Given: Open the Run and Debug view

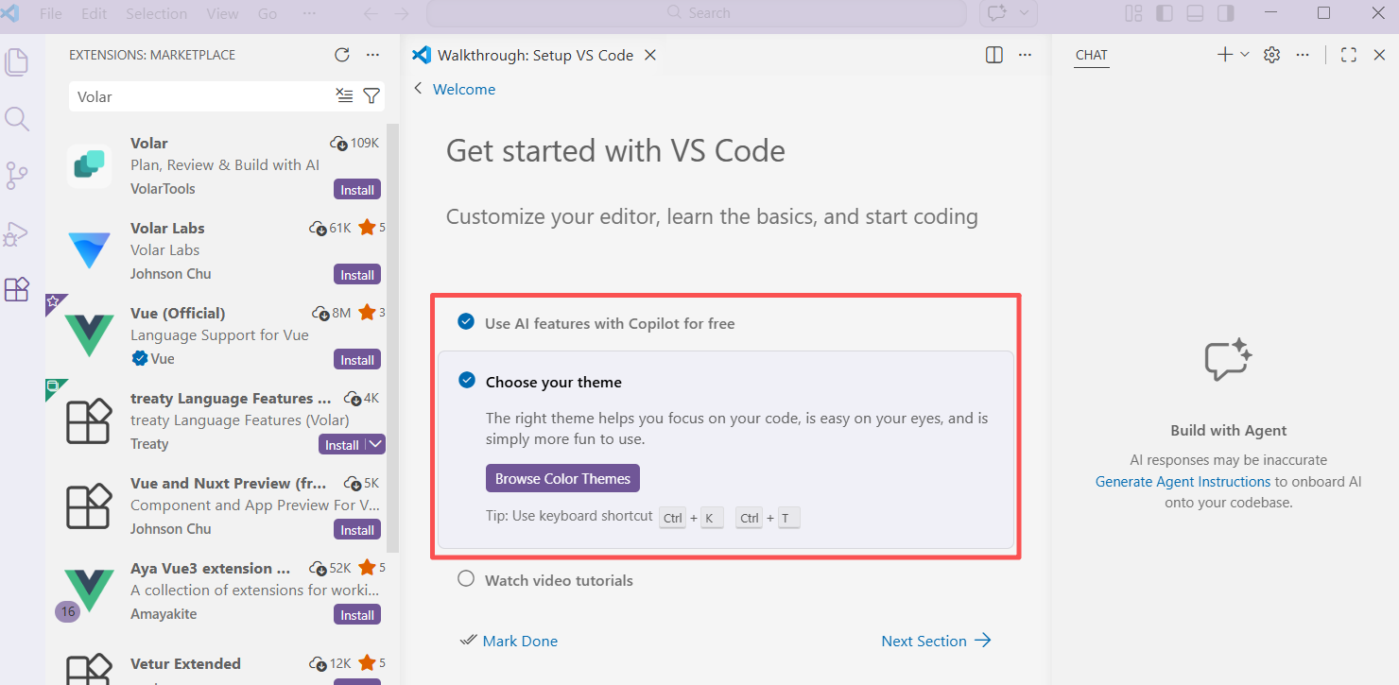Looking at the screenshot, I should pos(17,232).
